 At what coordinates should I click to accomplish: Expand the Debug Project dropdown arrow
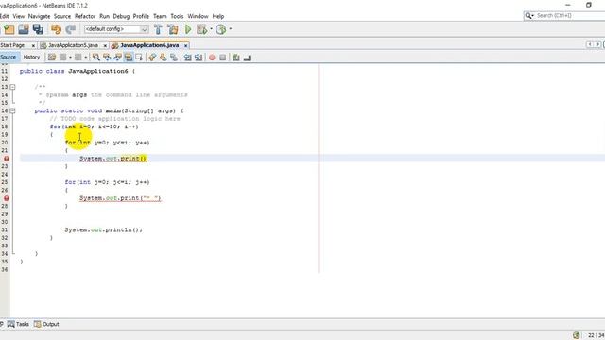pyautogui.click(x=211, y=29)
